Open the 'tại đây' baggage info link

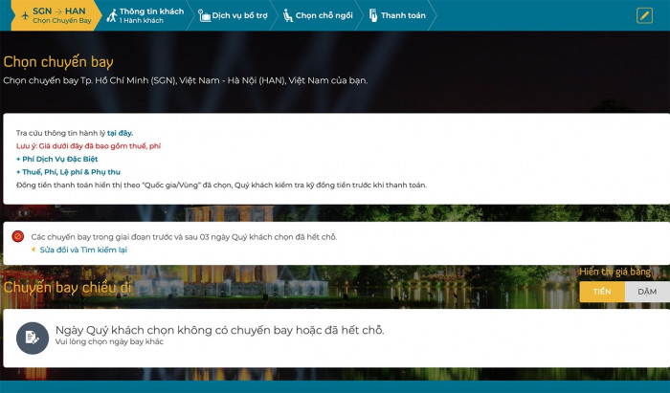(120, 132)
